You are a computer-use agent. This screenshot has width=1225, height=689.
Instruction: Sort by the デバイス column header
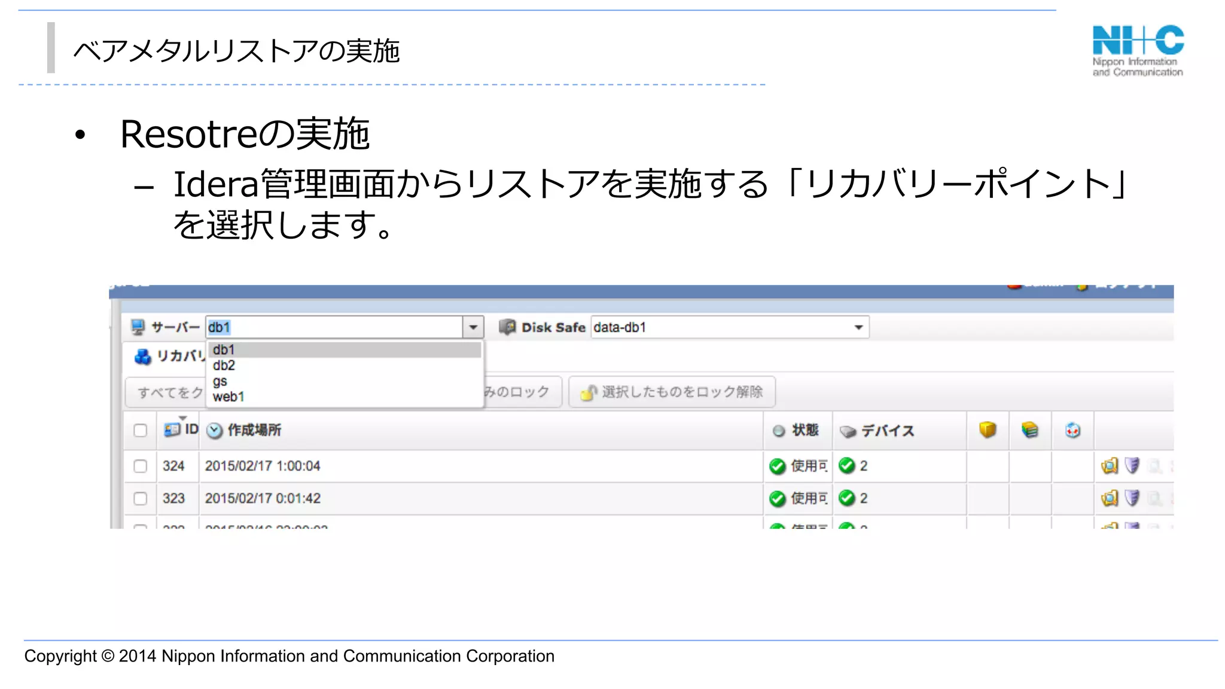point(900,430)
